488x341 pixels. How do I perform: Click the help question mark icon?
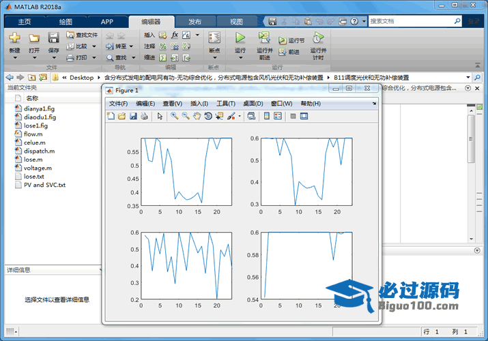coord(354,21)
